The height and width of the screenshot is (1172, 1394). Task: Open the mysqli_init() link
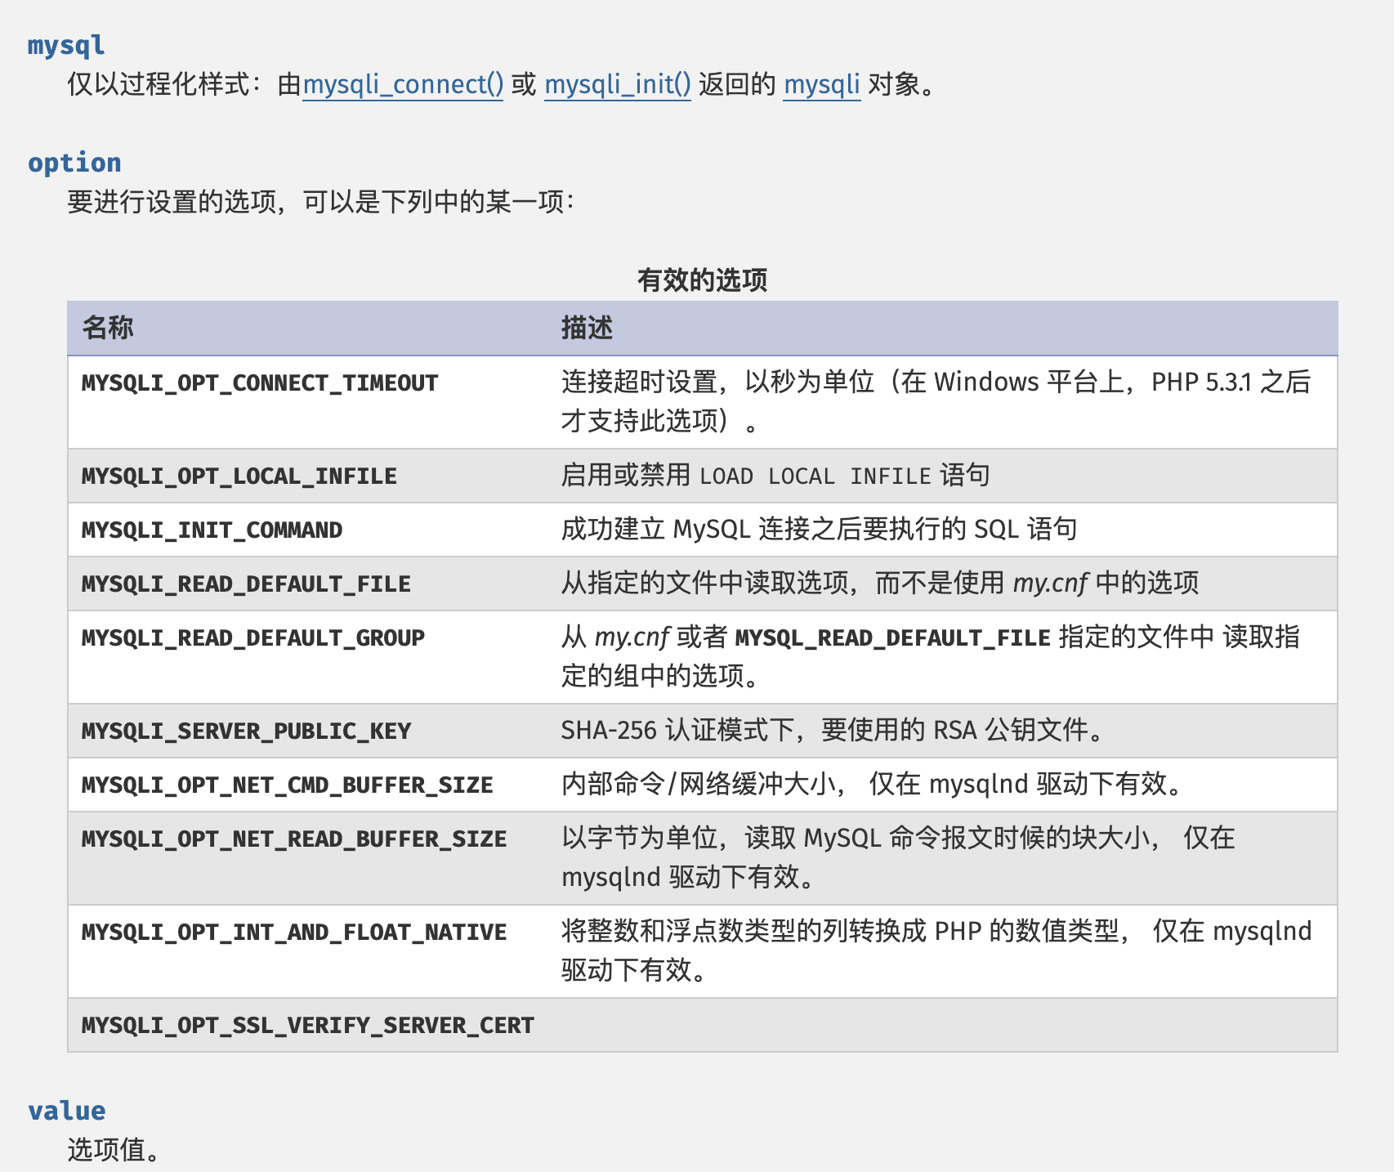[618, 85]
